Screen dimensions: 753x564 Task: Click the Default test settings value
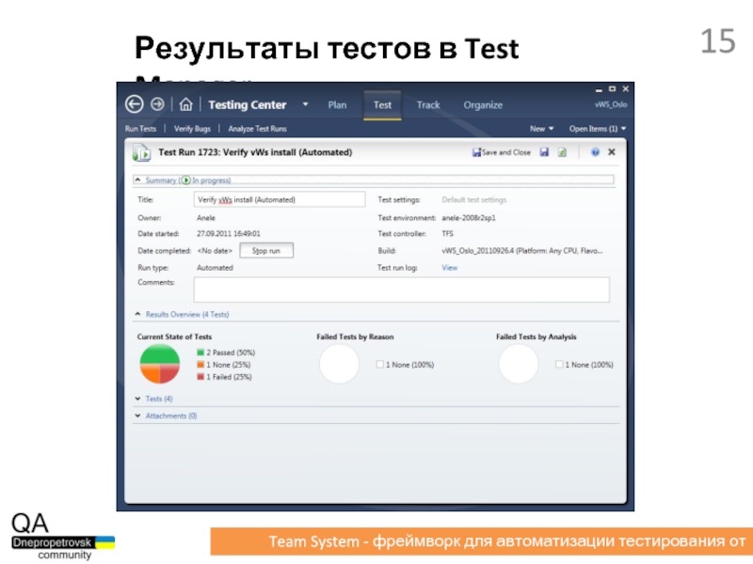pyautogui.click(x=474, y=199)
